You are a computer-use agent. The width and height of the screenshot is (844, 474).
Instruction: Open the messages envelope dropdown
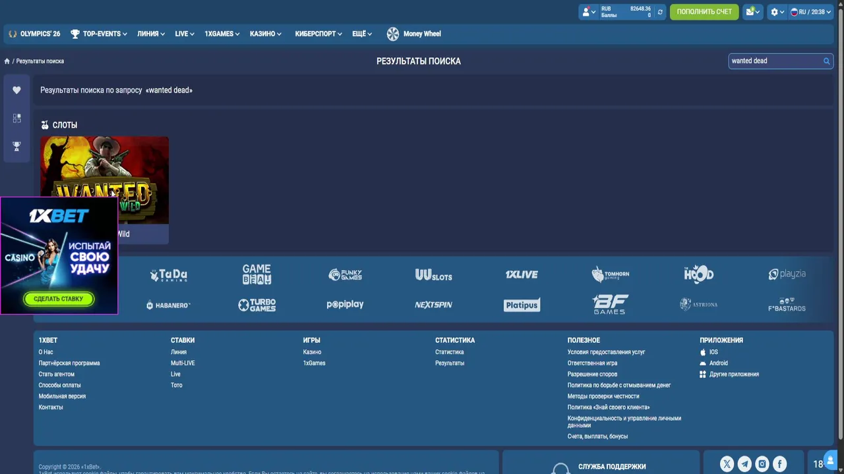tap(752, 12)
